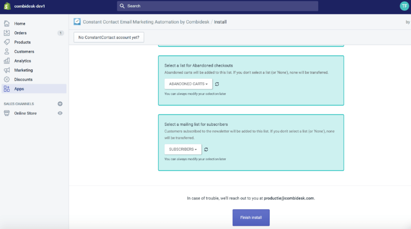Open the SUBSCRIBERS dropdown
This screenshot has width=411, height=229.
[183, 149]
